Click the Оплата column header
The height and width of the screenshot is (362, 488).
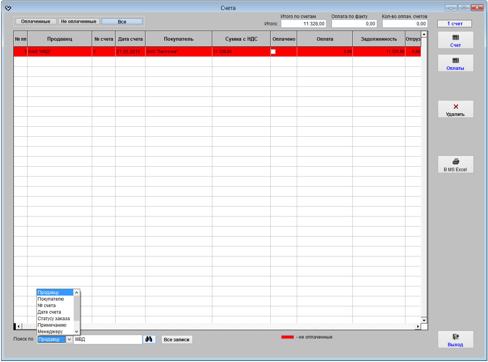coord(325,39)
